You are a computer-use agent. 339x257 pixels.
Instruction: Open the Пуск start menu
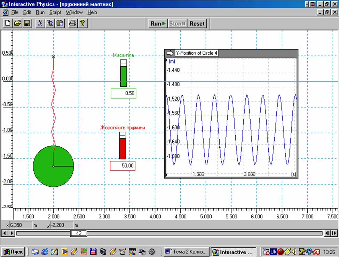point(13,251)
